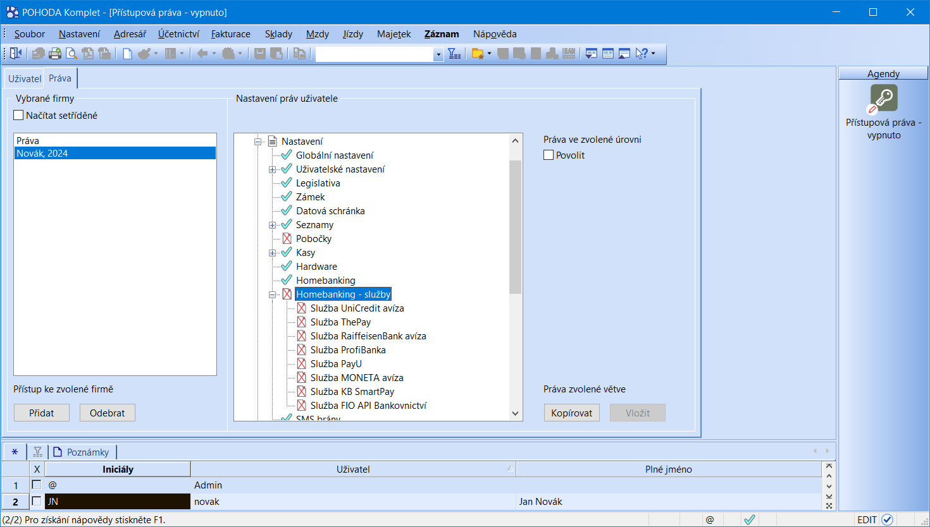Viewport: 930px width, 527px height.
Task: Click the greyed back arrow toolbar icon
Action: click(x=202, y=54)
